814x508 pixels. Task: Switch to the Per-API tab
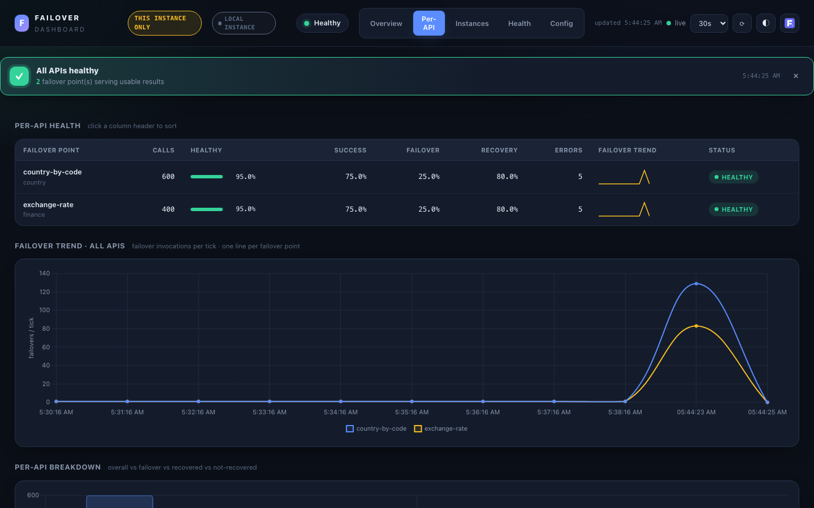coord(428,23)
